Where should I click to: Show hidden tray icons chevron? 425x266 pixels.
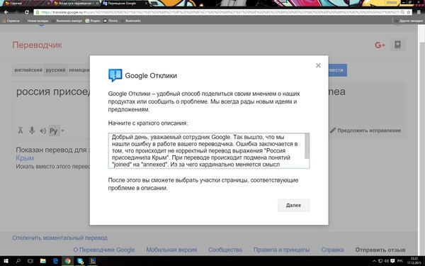click(374, 261)
